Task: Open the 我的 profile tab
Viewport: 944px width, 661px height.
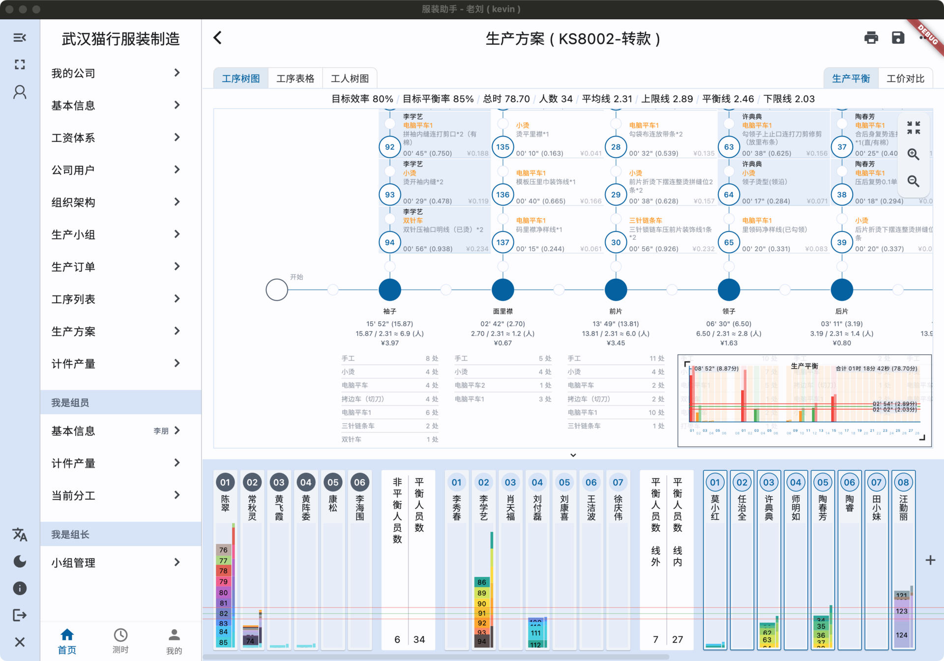Action: pos(174,641)
